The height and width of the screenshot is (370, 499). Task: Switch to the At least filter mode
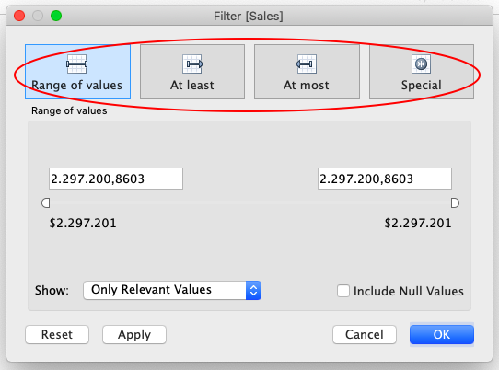[192, 72]
